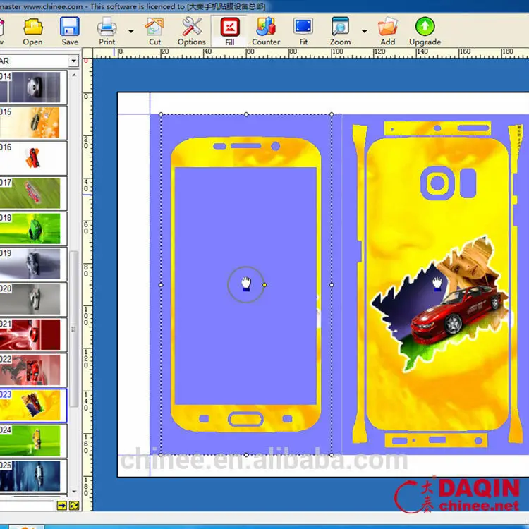Select the red car thumbnail 021
Image resolution: width=529 pixels, height=529 pixels.
33,334
